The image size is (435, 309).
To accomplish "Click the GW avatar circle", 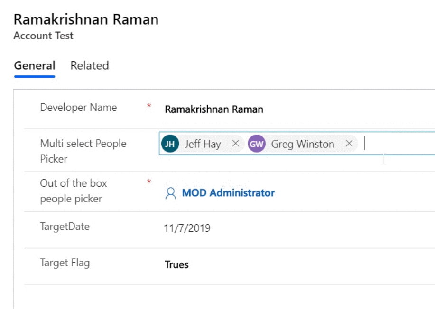I will [256, 144].
